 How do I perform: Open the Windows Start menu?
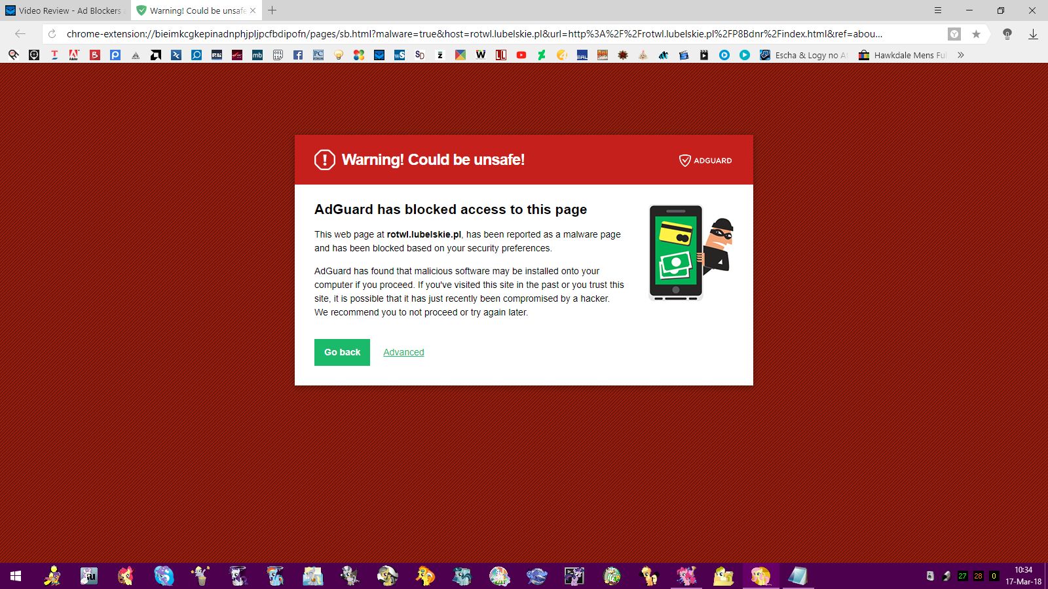pos(16,576)
